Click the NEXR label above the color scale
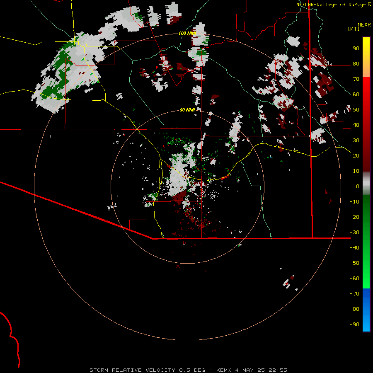Viewport: 373px width, 373px height. tap(364, 25)
